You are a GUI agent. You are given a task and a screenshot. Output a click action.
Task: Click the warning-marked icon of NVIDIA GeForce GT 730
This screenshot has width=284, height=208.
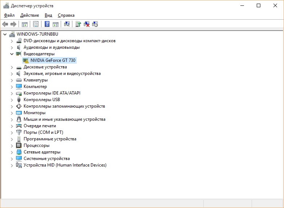coord(26,60)
